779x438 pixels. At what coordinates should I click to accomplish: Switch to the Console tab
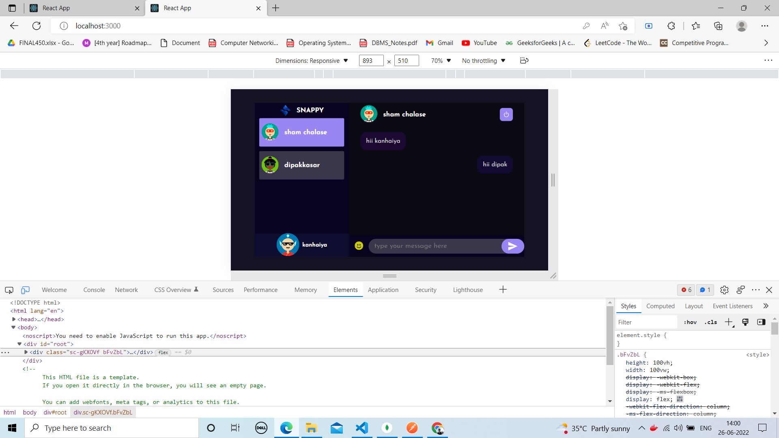pos(94,290)
